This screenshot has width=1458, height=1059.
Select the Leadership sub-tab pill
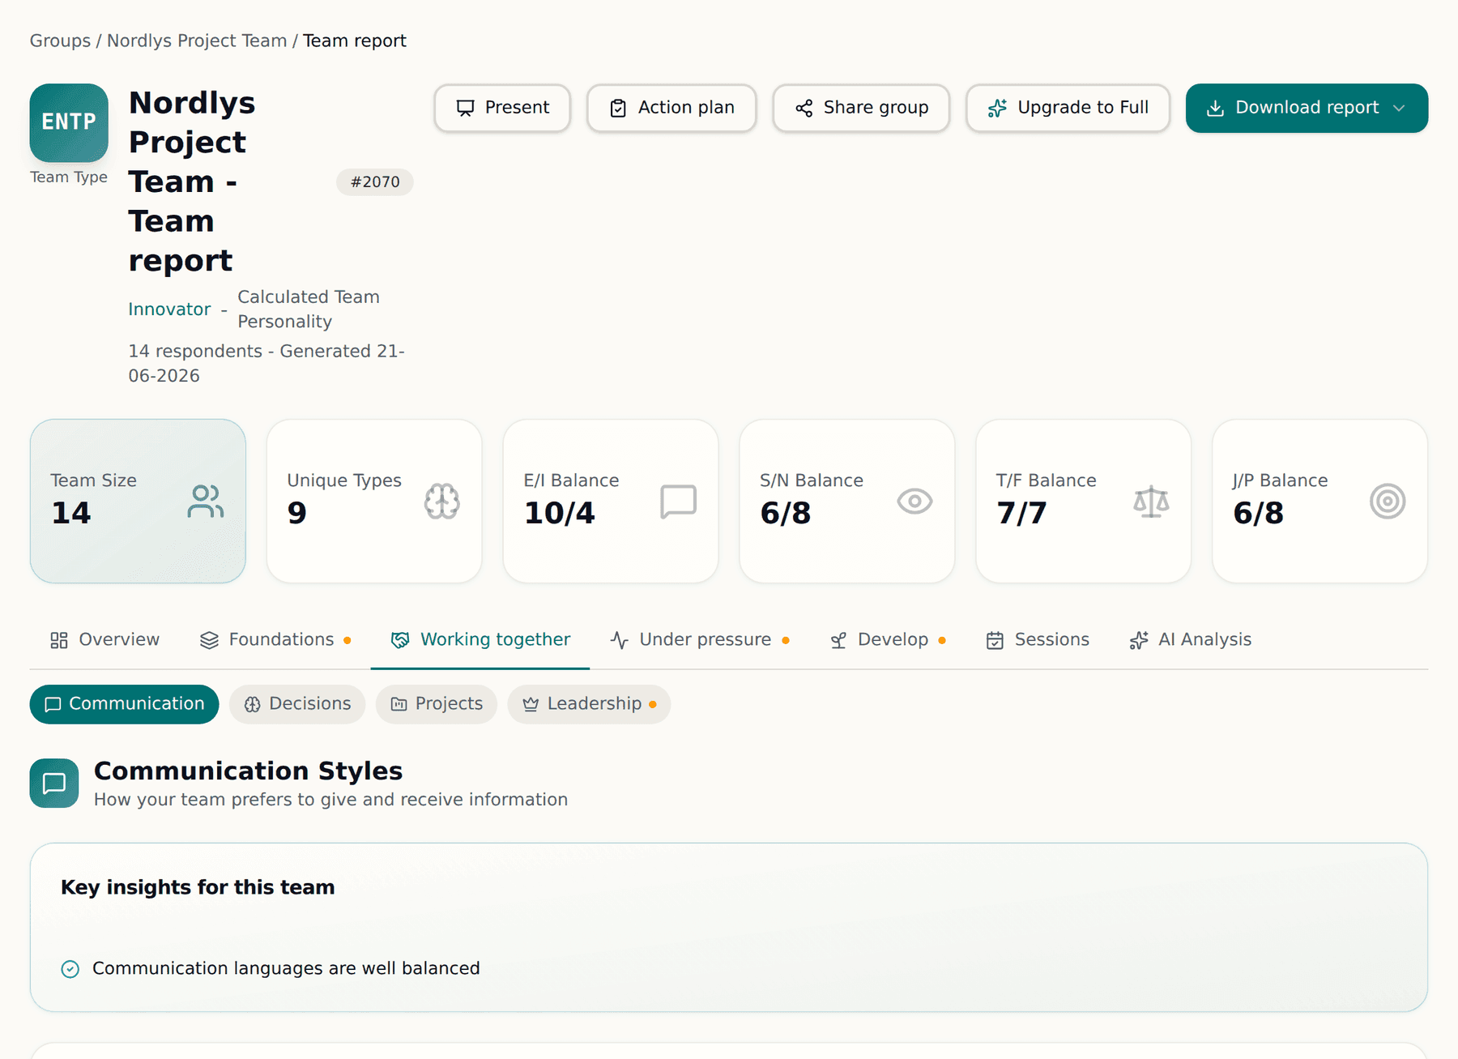[589, 704]
